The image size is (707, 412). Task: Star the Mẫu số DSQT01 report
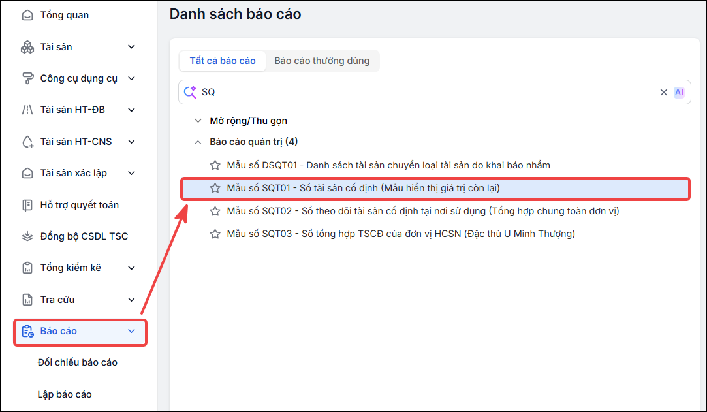(x=215, y=165)
